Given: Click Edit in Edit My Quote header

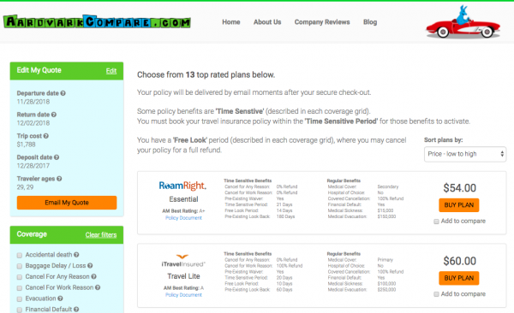Looking at the screenshot, I should pyautogui.click(x=111, y=71).
